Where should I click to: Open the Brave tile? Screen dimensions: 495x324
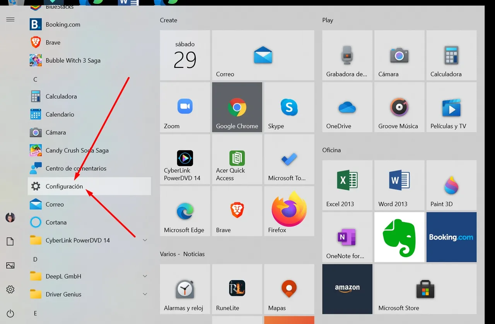pyautogui.click(x=237, y=211)
